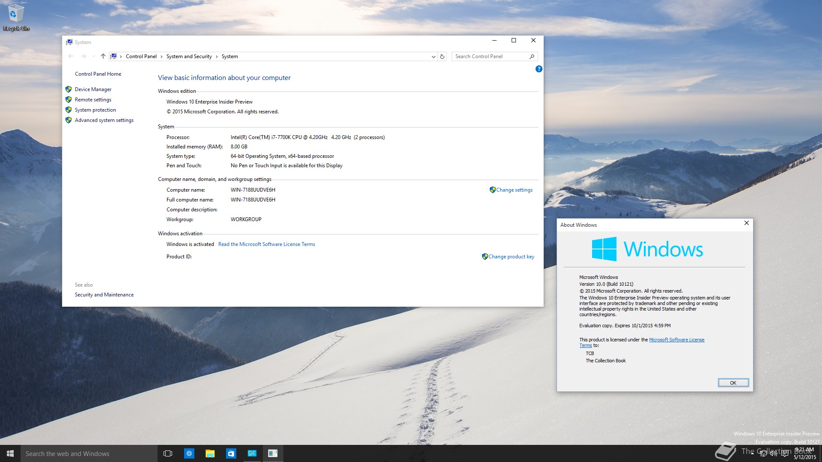Refresh the System page
The height and width of the screenshot is (462, 822).
(442, 56)
